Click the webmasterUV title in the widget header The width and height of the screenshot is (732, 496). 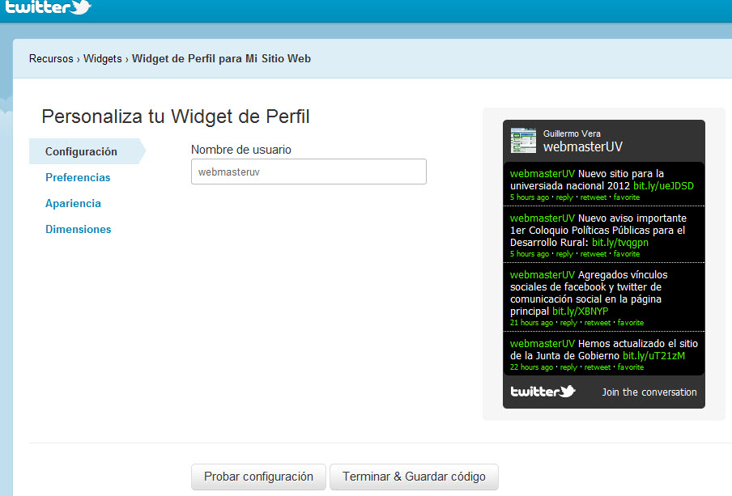tap(582, 146)
